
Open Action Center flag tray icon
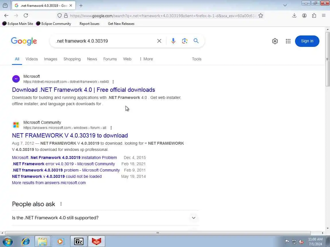pos(287,242)
